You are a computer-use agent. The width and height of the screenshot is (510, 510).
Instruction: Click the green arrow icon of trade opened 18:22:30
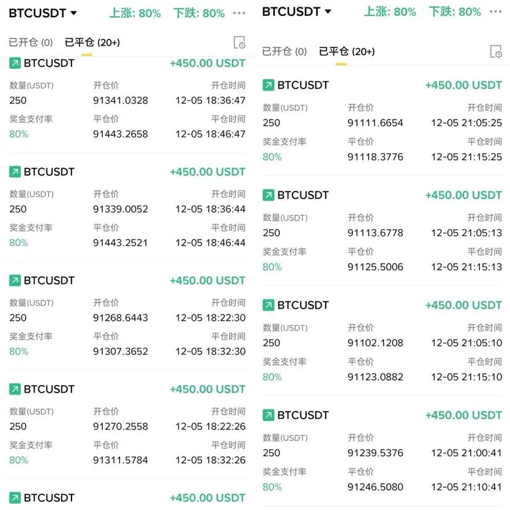point(15,280)
